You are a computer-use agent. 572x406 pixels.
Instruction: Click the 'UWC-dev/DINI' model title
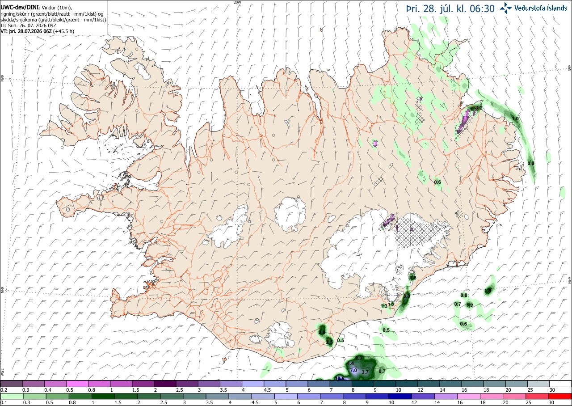(x=19, y=8)
